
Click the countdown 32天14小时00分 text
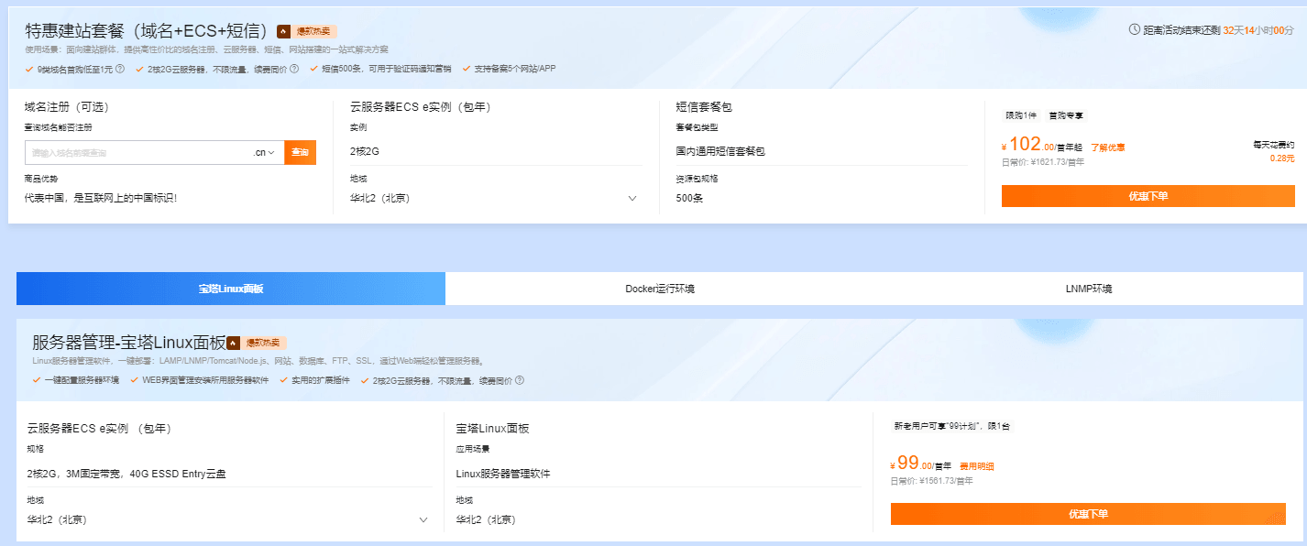pyautogui.click(x=1258, y=30)
